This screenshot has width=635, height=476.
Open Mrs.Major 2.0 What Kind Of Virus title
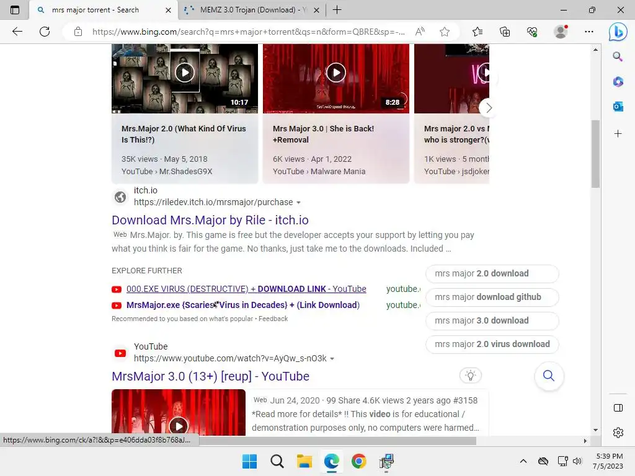click(184, 134)
